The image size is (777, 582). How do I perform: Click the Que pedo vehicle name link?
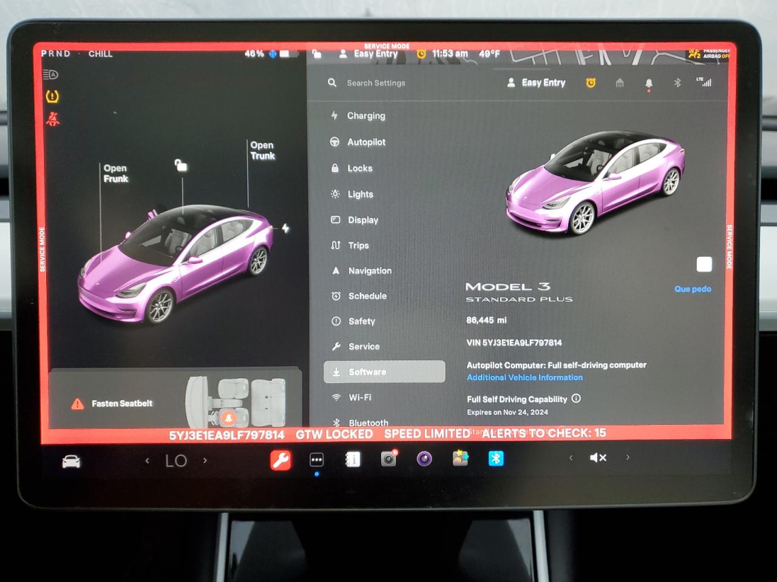click(693, 289)
